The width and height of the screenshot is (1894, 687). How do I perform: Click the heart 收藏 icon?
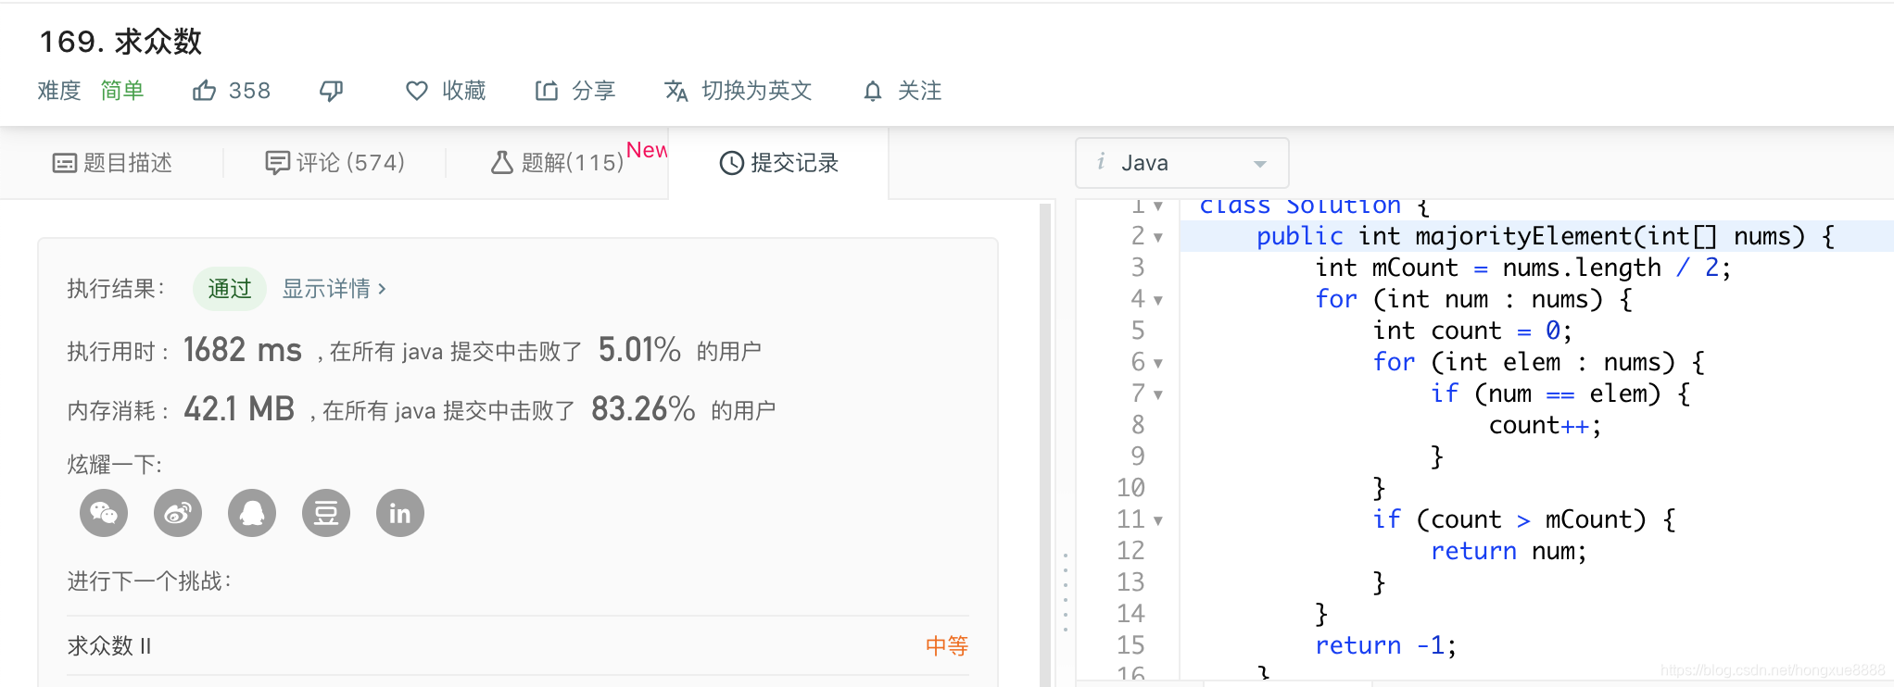[417, 91]
